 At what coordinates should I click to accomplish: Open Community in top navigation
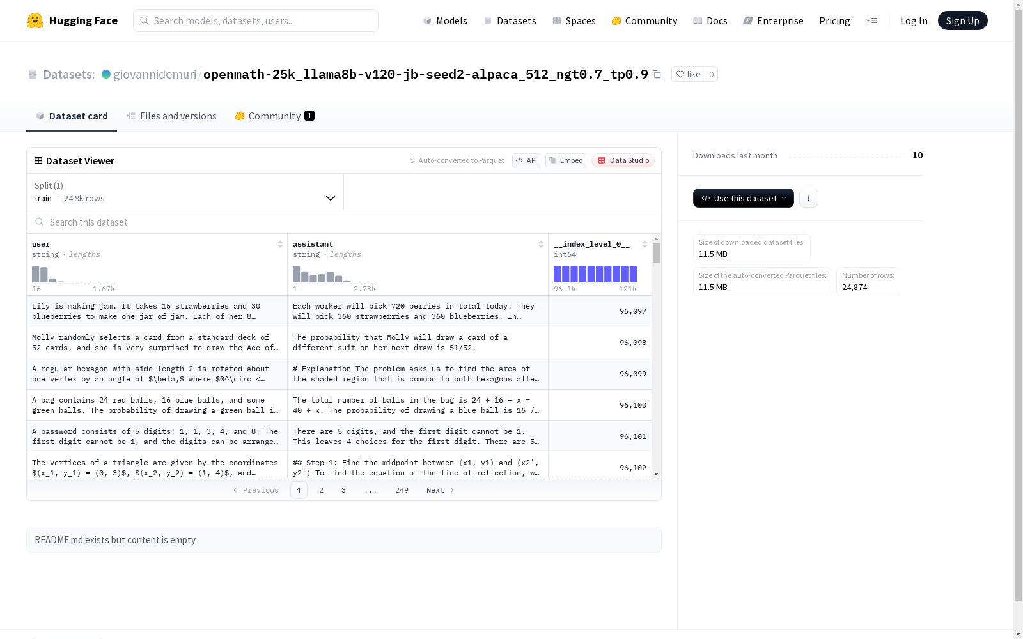pos(644,20)
